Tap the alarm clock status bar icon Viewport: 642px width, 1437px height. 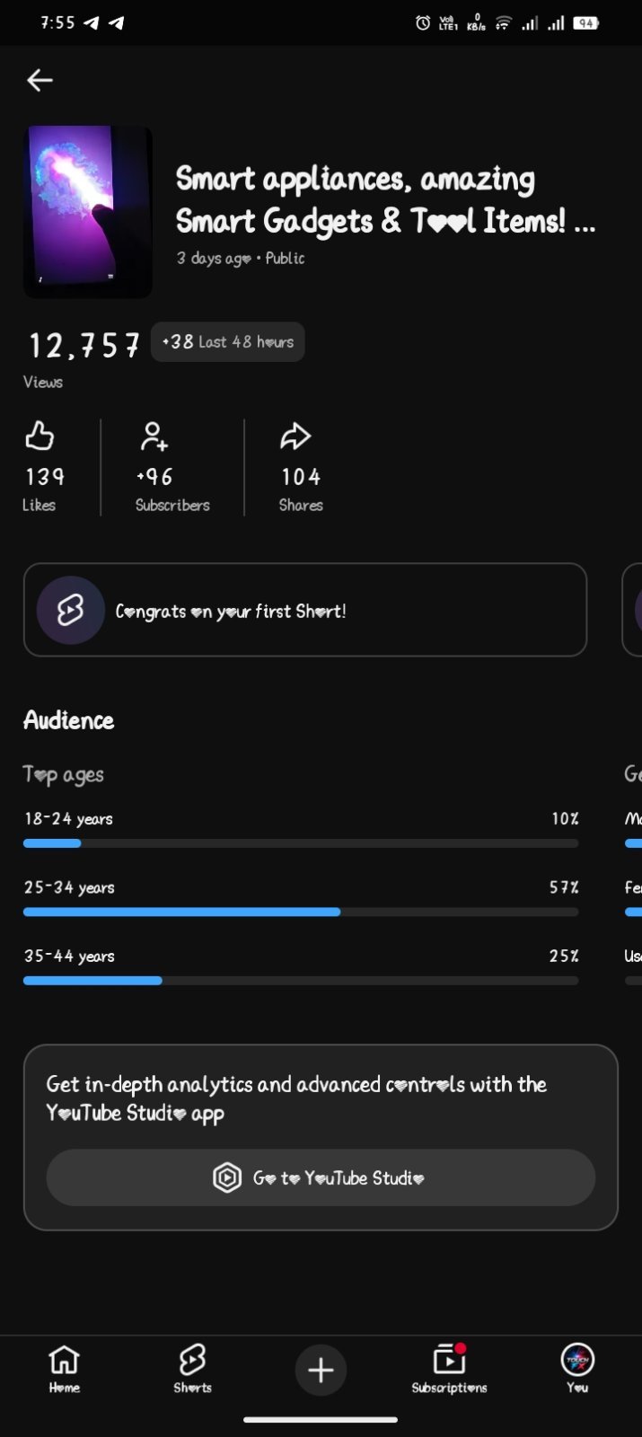[x=423, y=23]
